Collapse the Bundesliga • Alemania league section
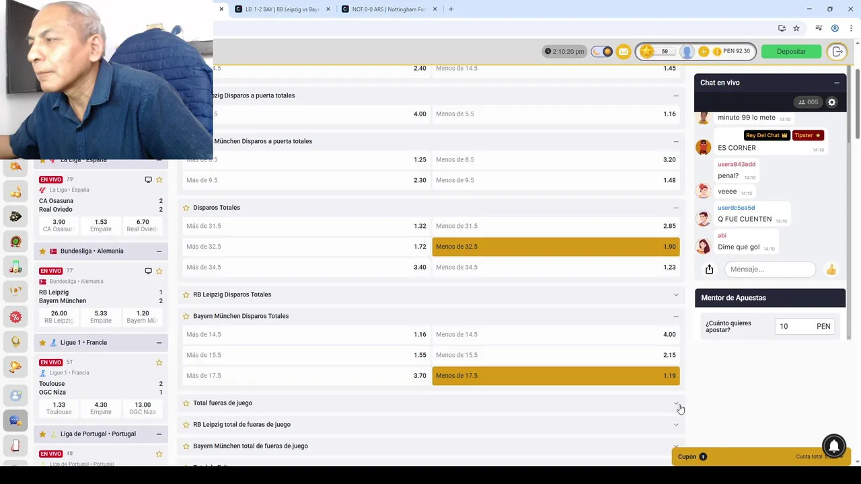This screenshot has width=861, height=484. (x=159, y=251)
